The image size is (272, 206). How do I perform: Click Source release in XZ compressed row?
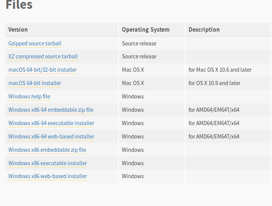pos(139,56)
